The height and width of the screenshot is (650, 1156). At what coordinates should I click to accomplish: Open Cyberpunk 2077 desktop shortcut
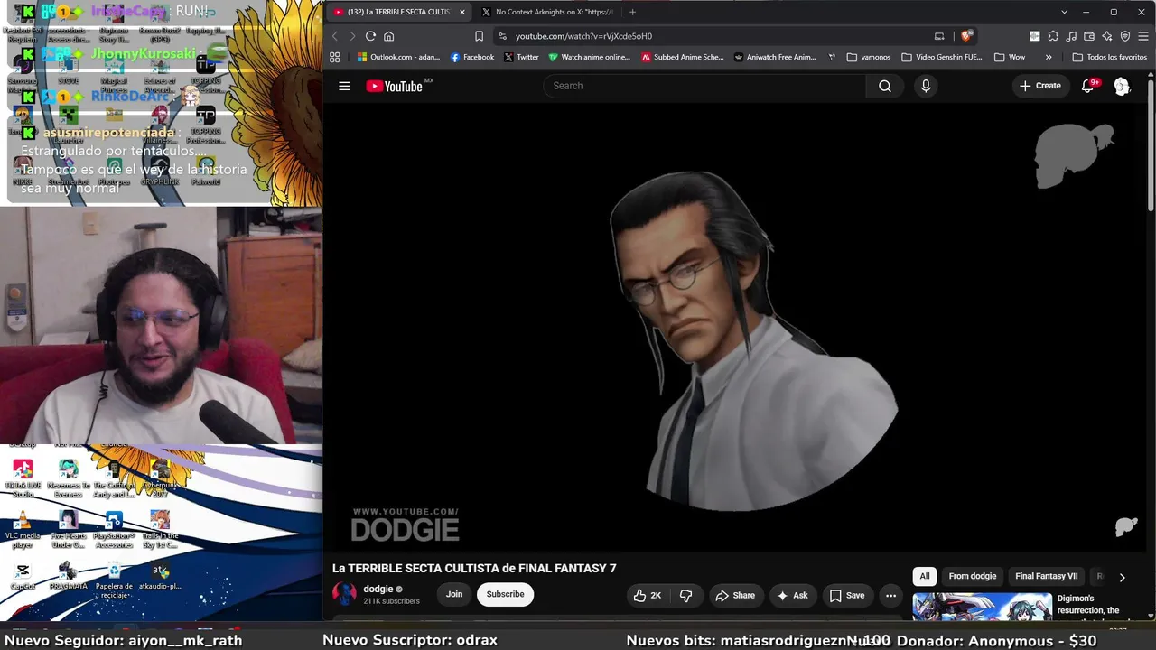pos(160,478)
